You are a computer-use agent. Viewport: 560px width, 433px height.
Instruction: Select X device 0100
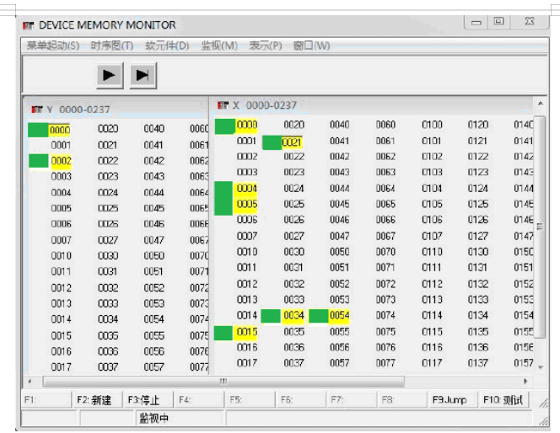[x=432, y=125]
